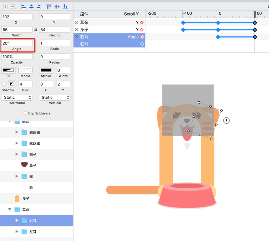Open the Fill color swatch
Image resolution: width=269 pixels, height=241 pixels.
coord(8,70)
